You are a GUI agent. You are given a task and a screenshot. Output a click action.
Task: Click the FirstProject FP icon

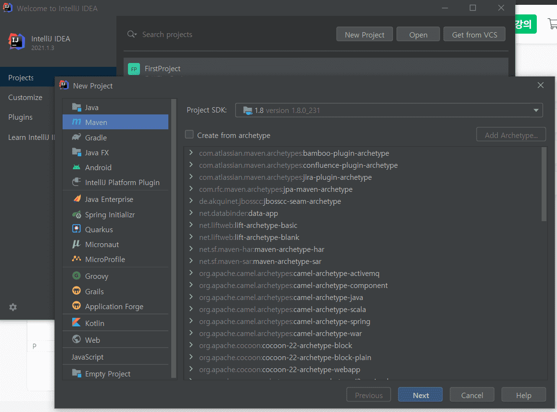coord(134,69)
